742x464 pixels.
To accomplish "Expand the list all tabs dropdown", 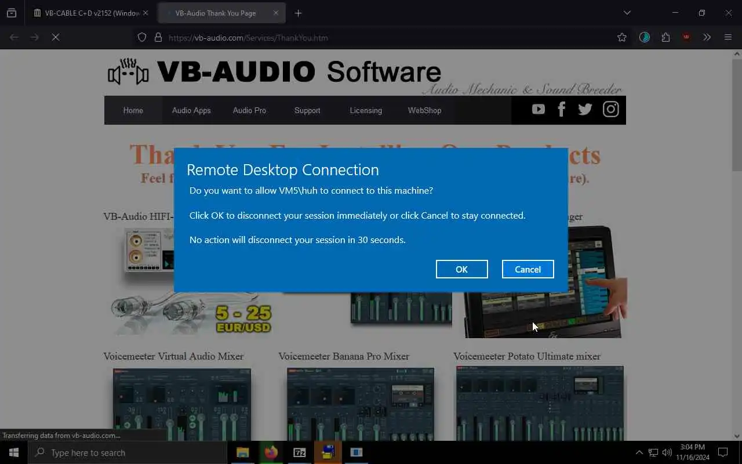I will coord(627,13).
